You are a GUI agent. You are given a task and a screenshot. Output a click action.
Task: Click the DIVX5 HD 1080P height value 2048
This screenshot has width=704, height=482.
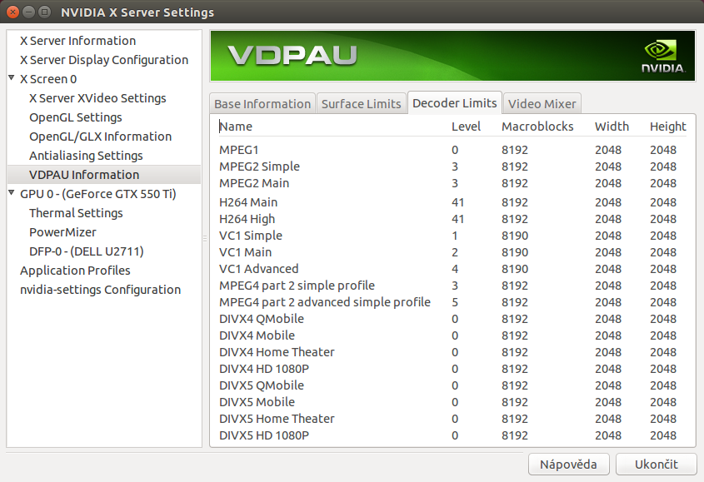pyautogui.click(x=662, y=435)
